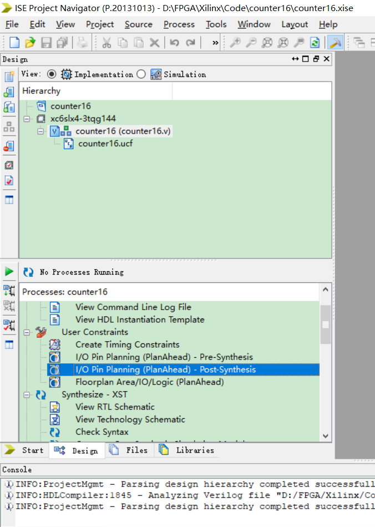The image size is (375, 527).
Task: Click the Zoom In magnifier icon
Action: 235,43
